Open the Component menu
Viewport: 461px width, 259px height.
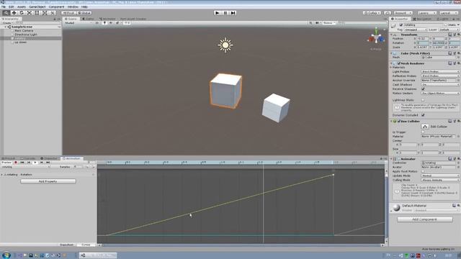pos(56,6)
